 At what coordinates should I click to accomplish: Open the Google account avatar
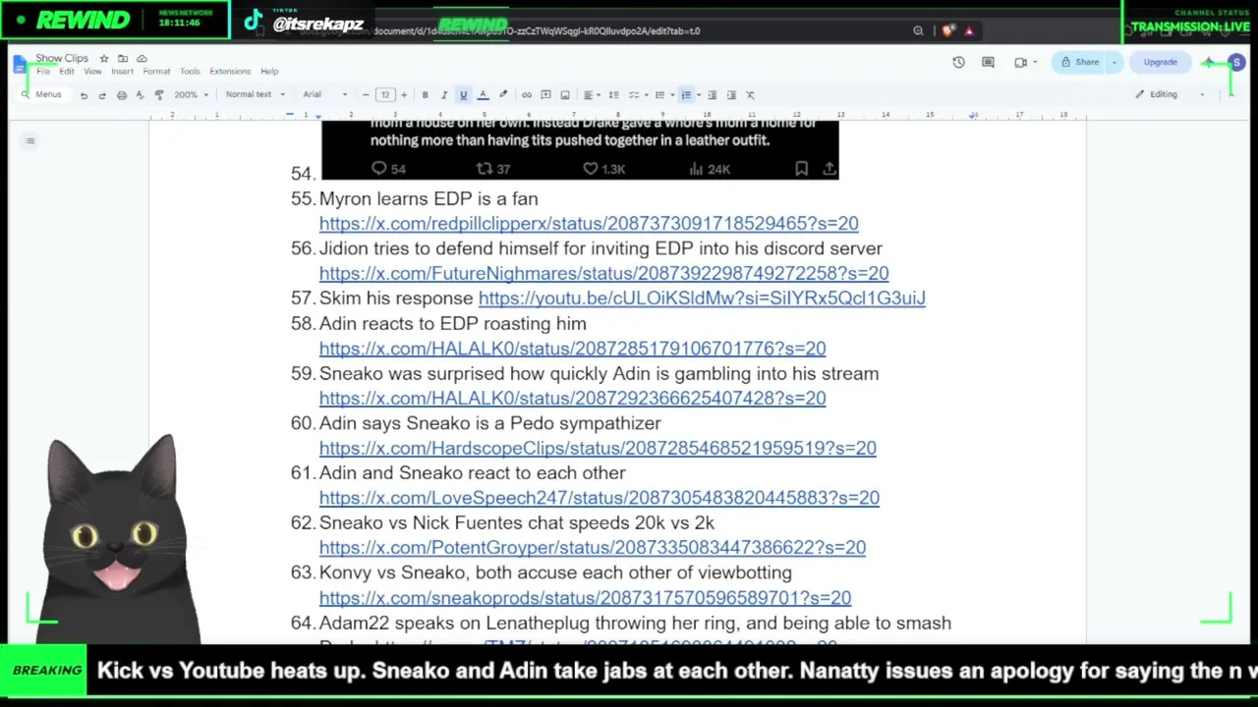pos(1236,63)
